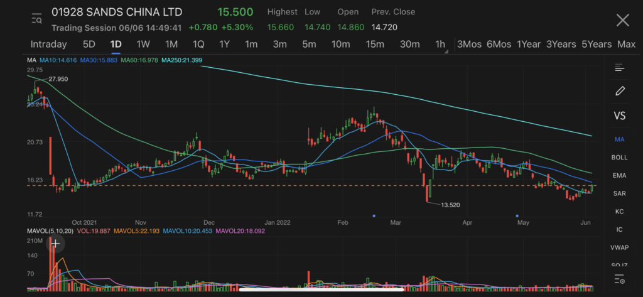The width and height of the screenshot is (643, 297).
Task: Click the 27.950 high price label
Action: coord(58,78)
